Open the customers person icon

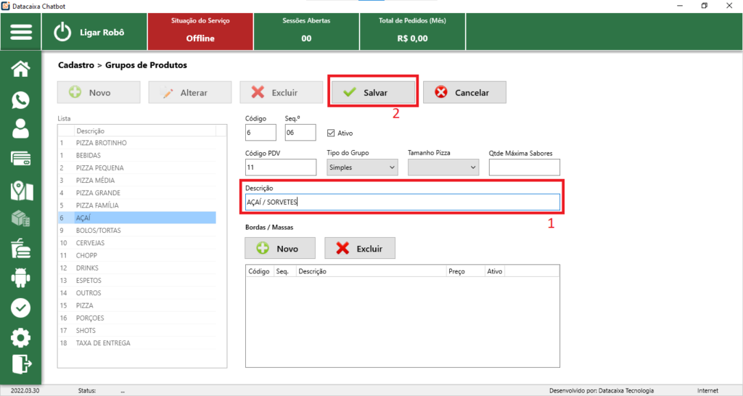click(21, 129)
